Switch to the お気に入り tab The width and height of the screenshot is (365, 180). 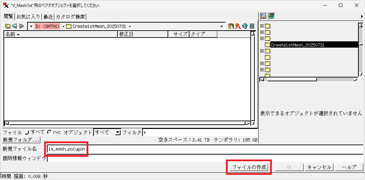coord(28,17)
